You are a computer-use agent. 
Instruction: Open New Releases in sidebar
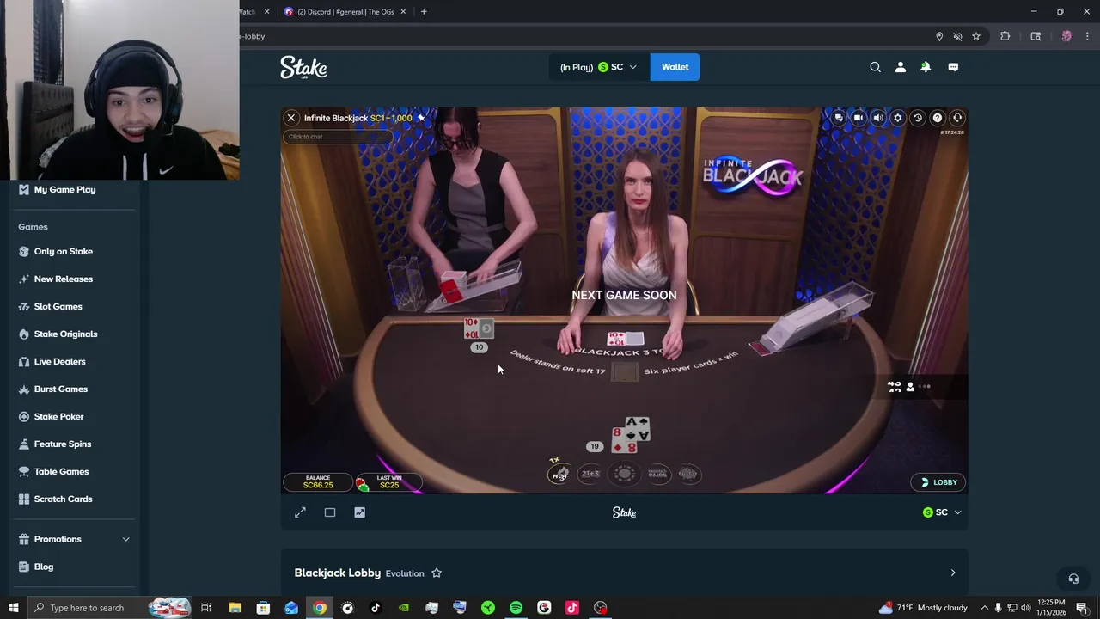tap(64, 279)
